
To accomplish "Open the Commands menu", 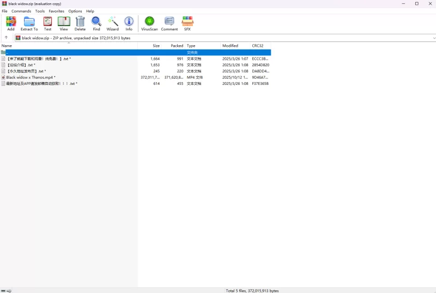I will point(21,11).
